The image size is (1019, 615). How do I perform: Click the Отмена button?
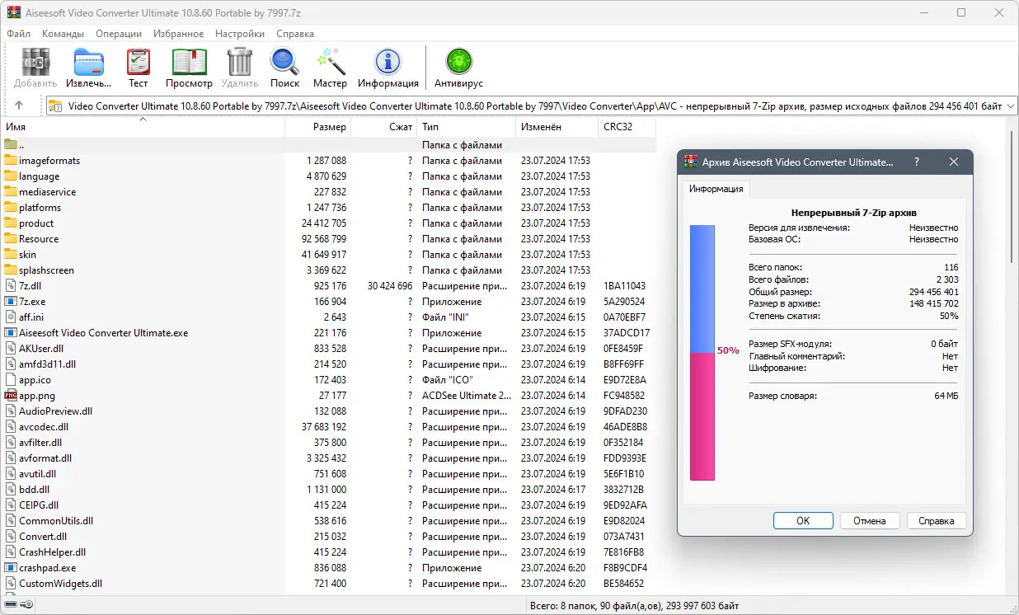[x=870, y=520]
